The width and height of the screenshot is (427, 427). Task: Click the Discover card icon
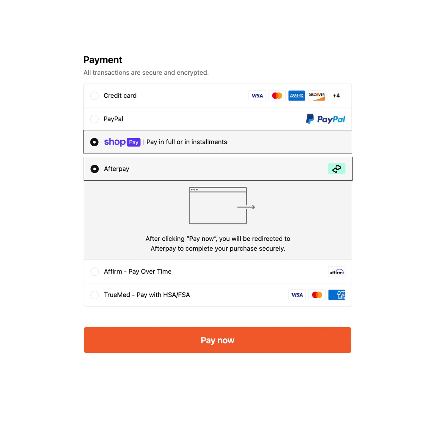[x=317, y=96]
